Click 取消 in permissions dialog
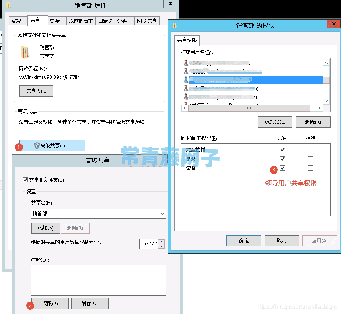Screen dimensions: 341x314 (282, 241)
